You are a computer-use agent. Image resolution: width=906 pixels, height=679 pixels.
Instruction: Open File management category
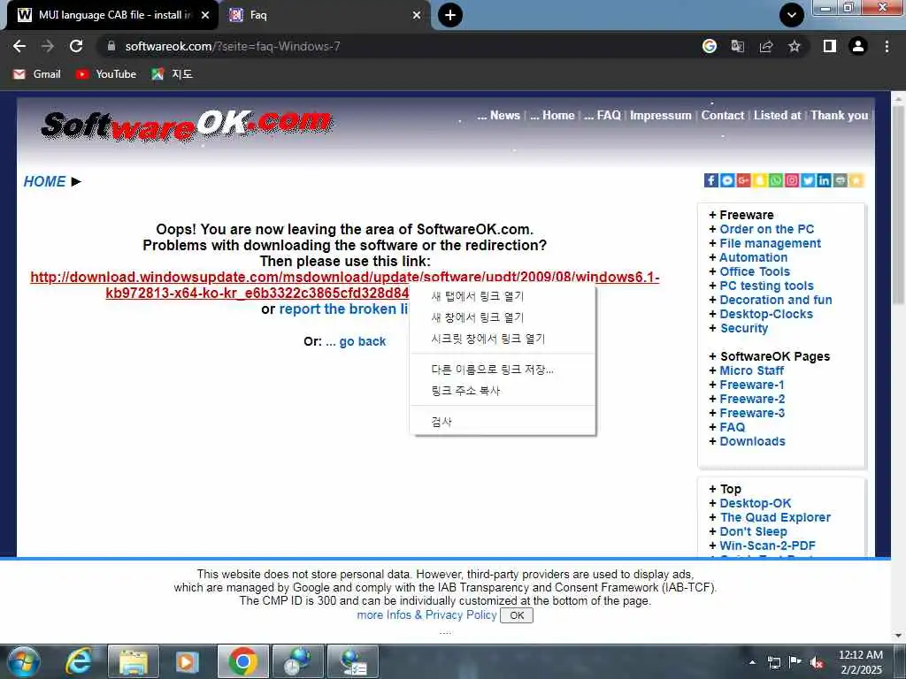pyautogui.click(x=770, y=244)
